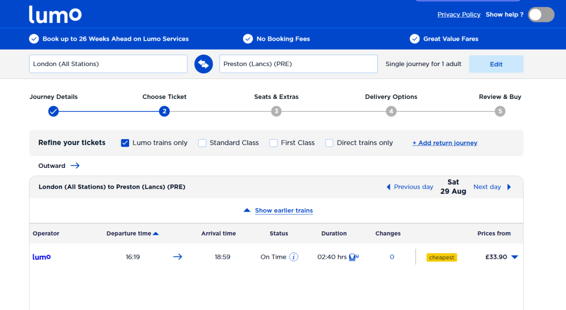Click the Sat 29 Aug date
This screenshot has height=310, width=566.
click(453, 187)
